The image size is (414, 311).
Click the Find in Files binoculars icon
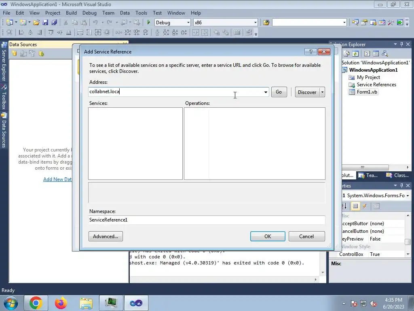[x=266, y=23]
